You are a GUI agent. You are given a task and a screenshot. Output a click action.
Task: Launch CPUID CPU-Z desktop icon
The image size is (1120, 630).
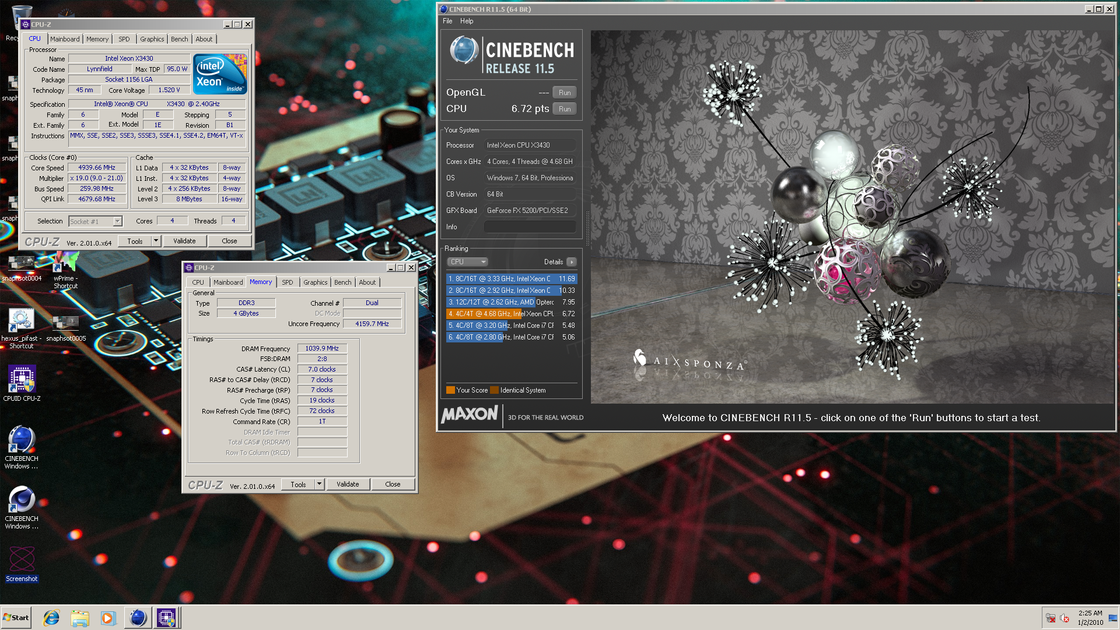pyautogui.click(x=22, y=383)
